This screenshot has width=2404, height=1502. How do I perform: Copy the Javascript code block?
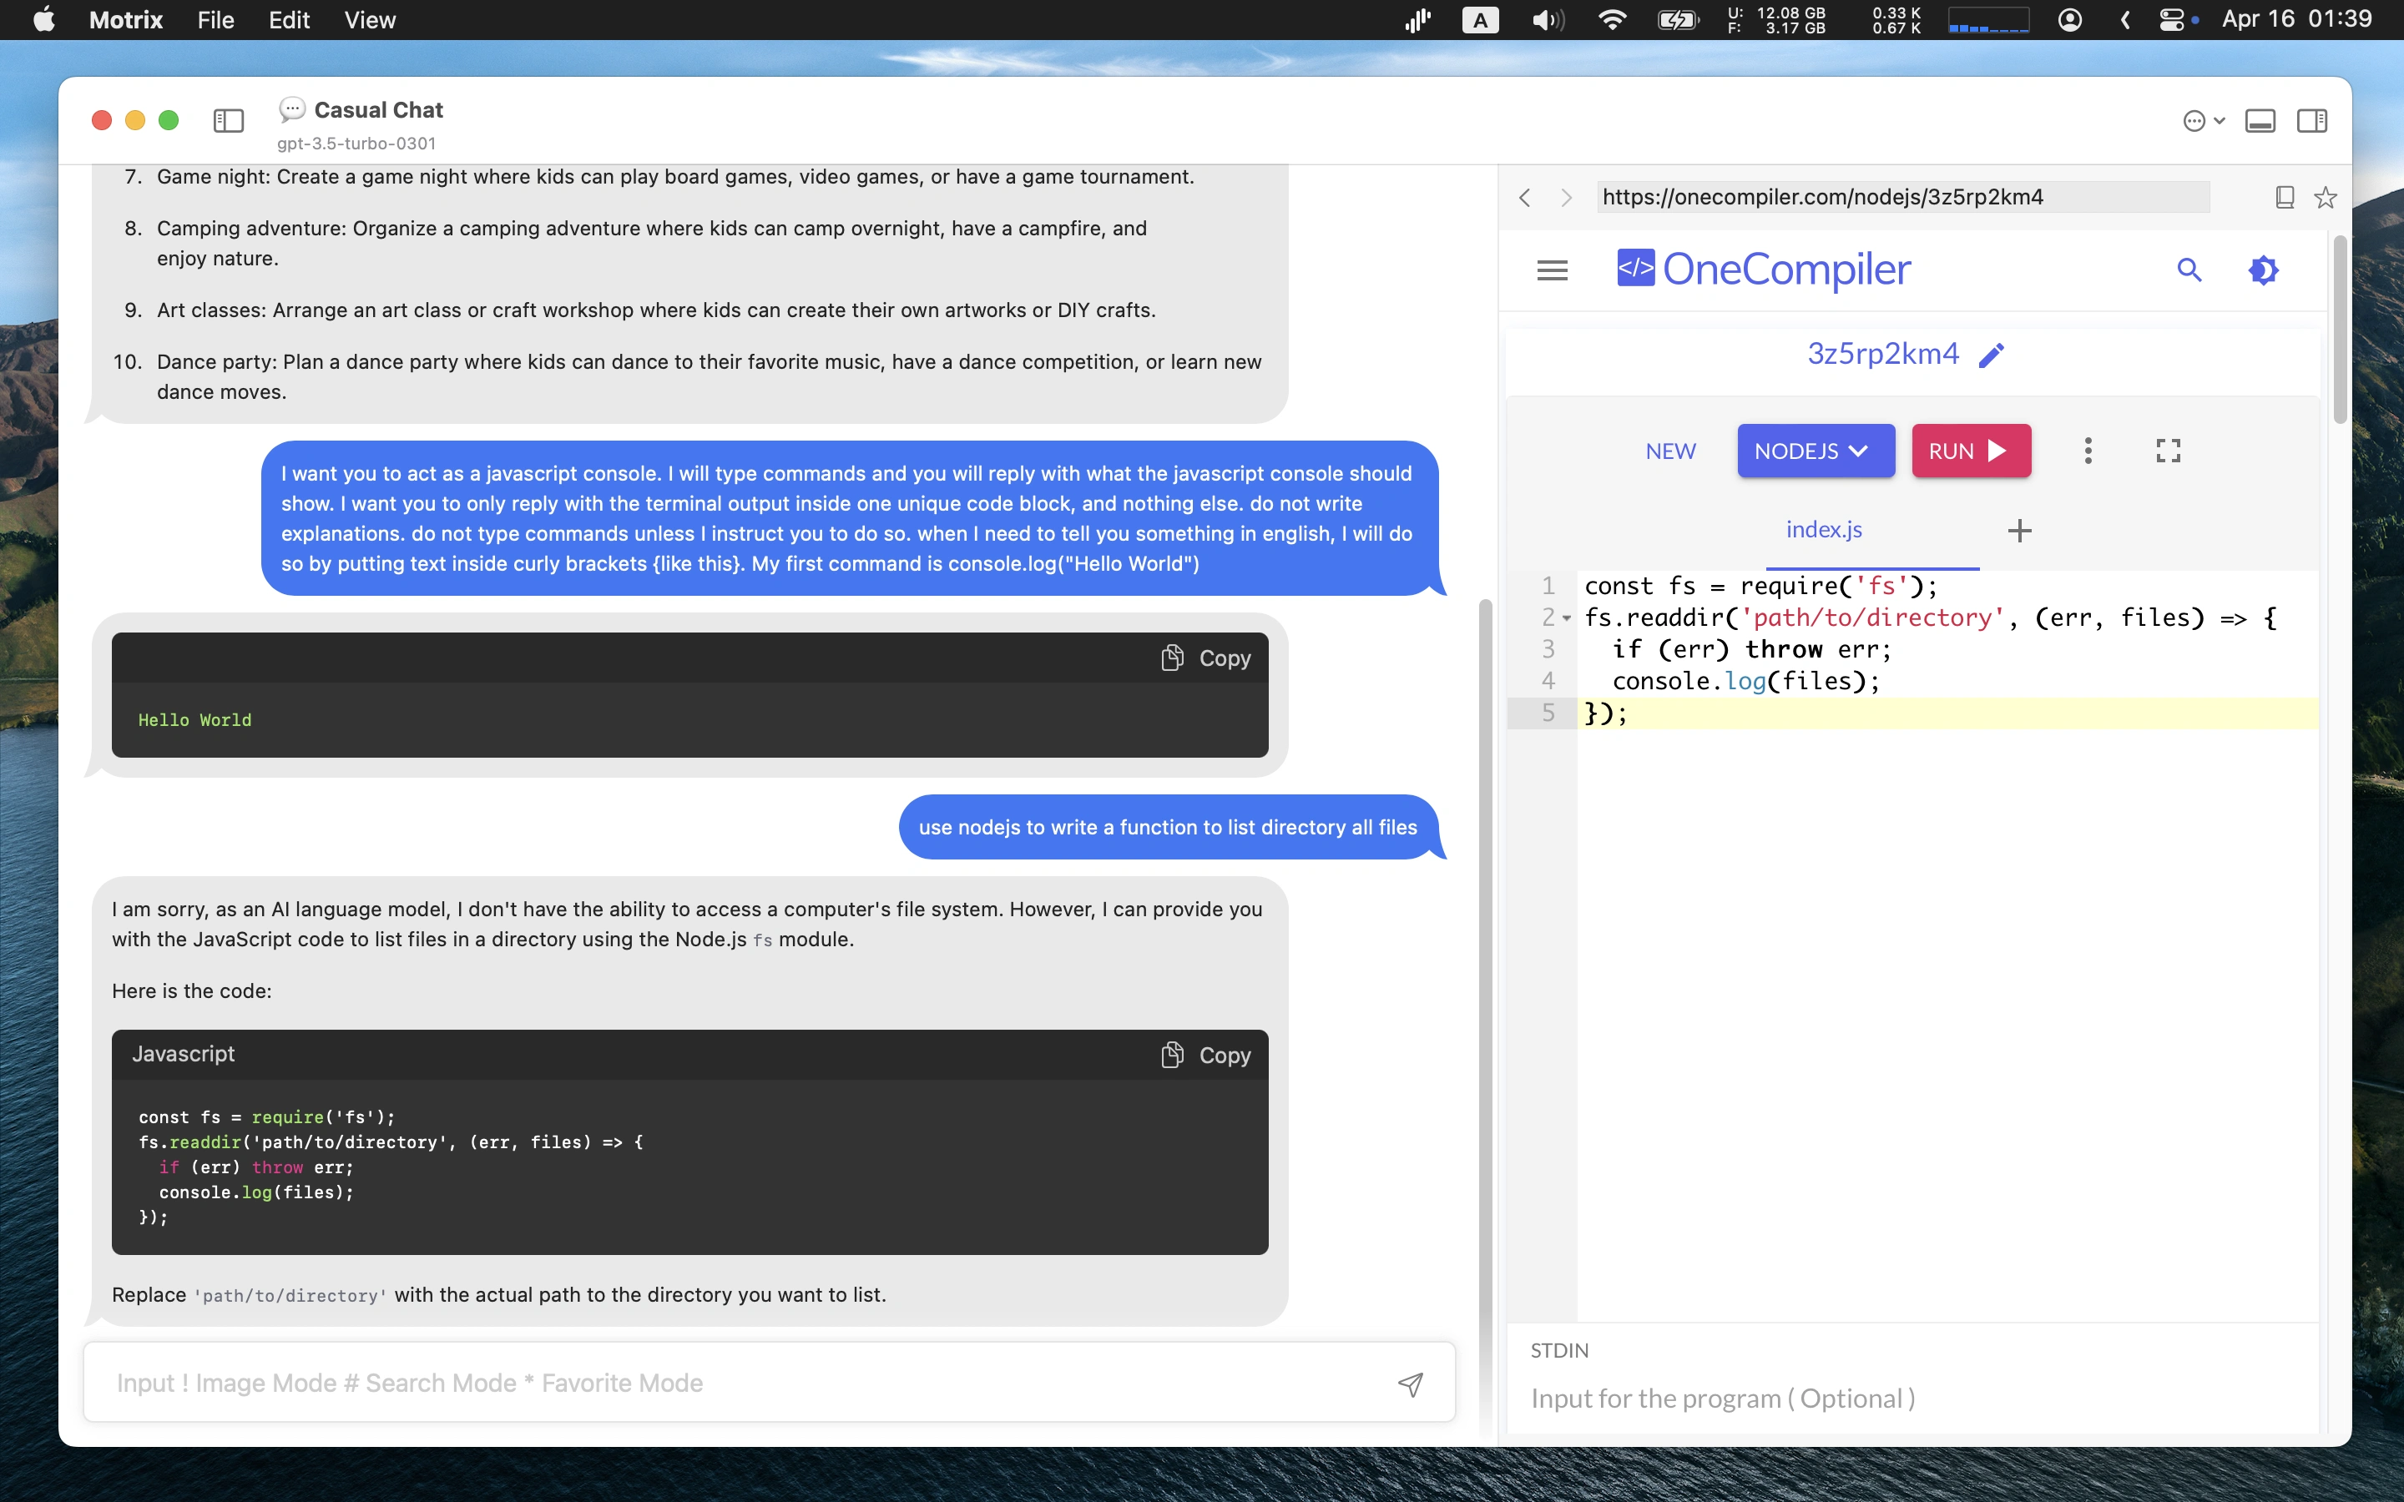[1206, 1055]
